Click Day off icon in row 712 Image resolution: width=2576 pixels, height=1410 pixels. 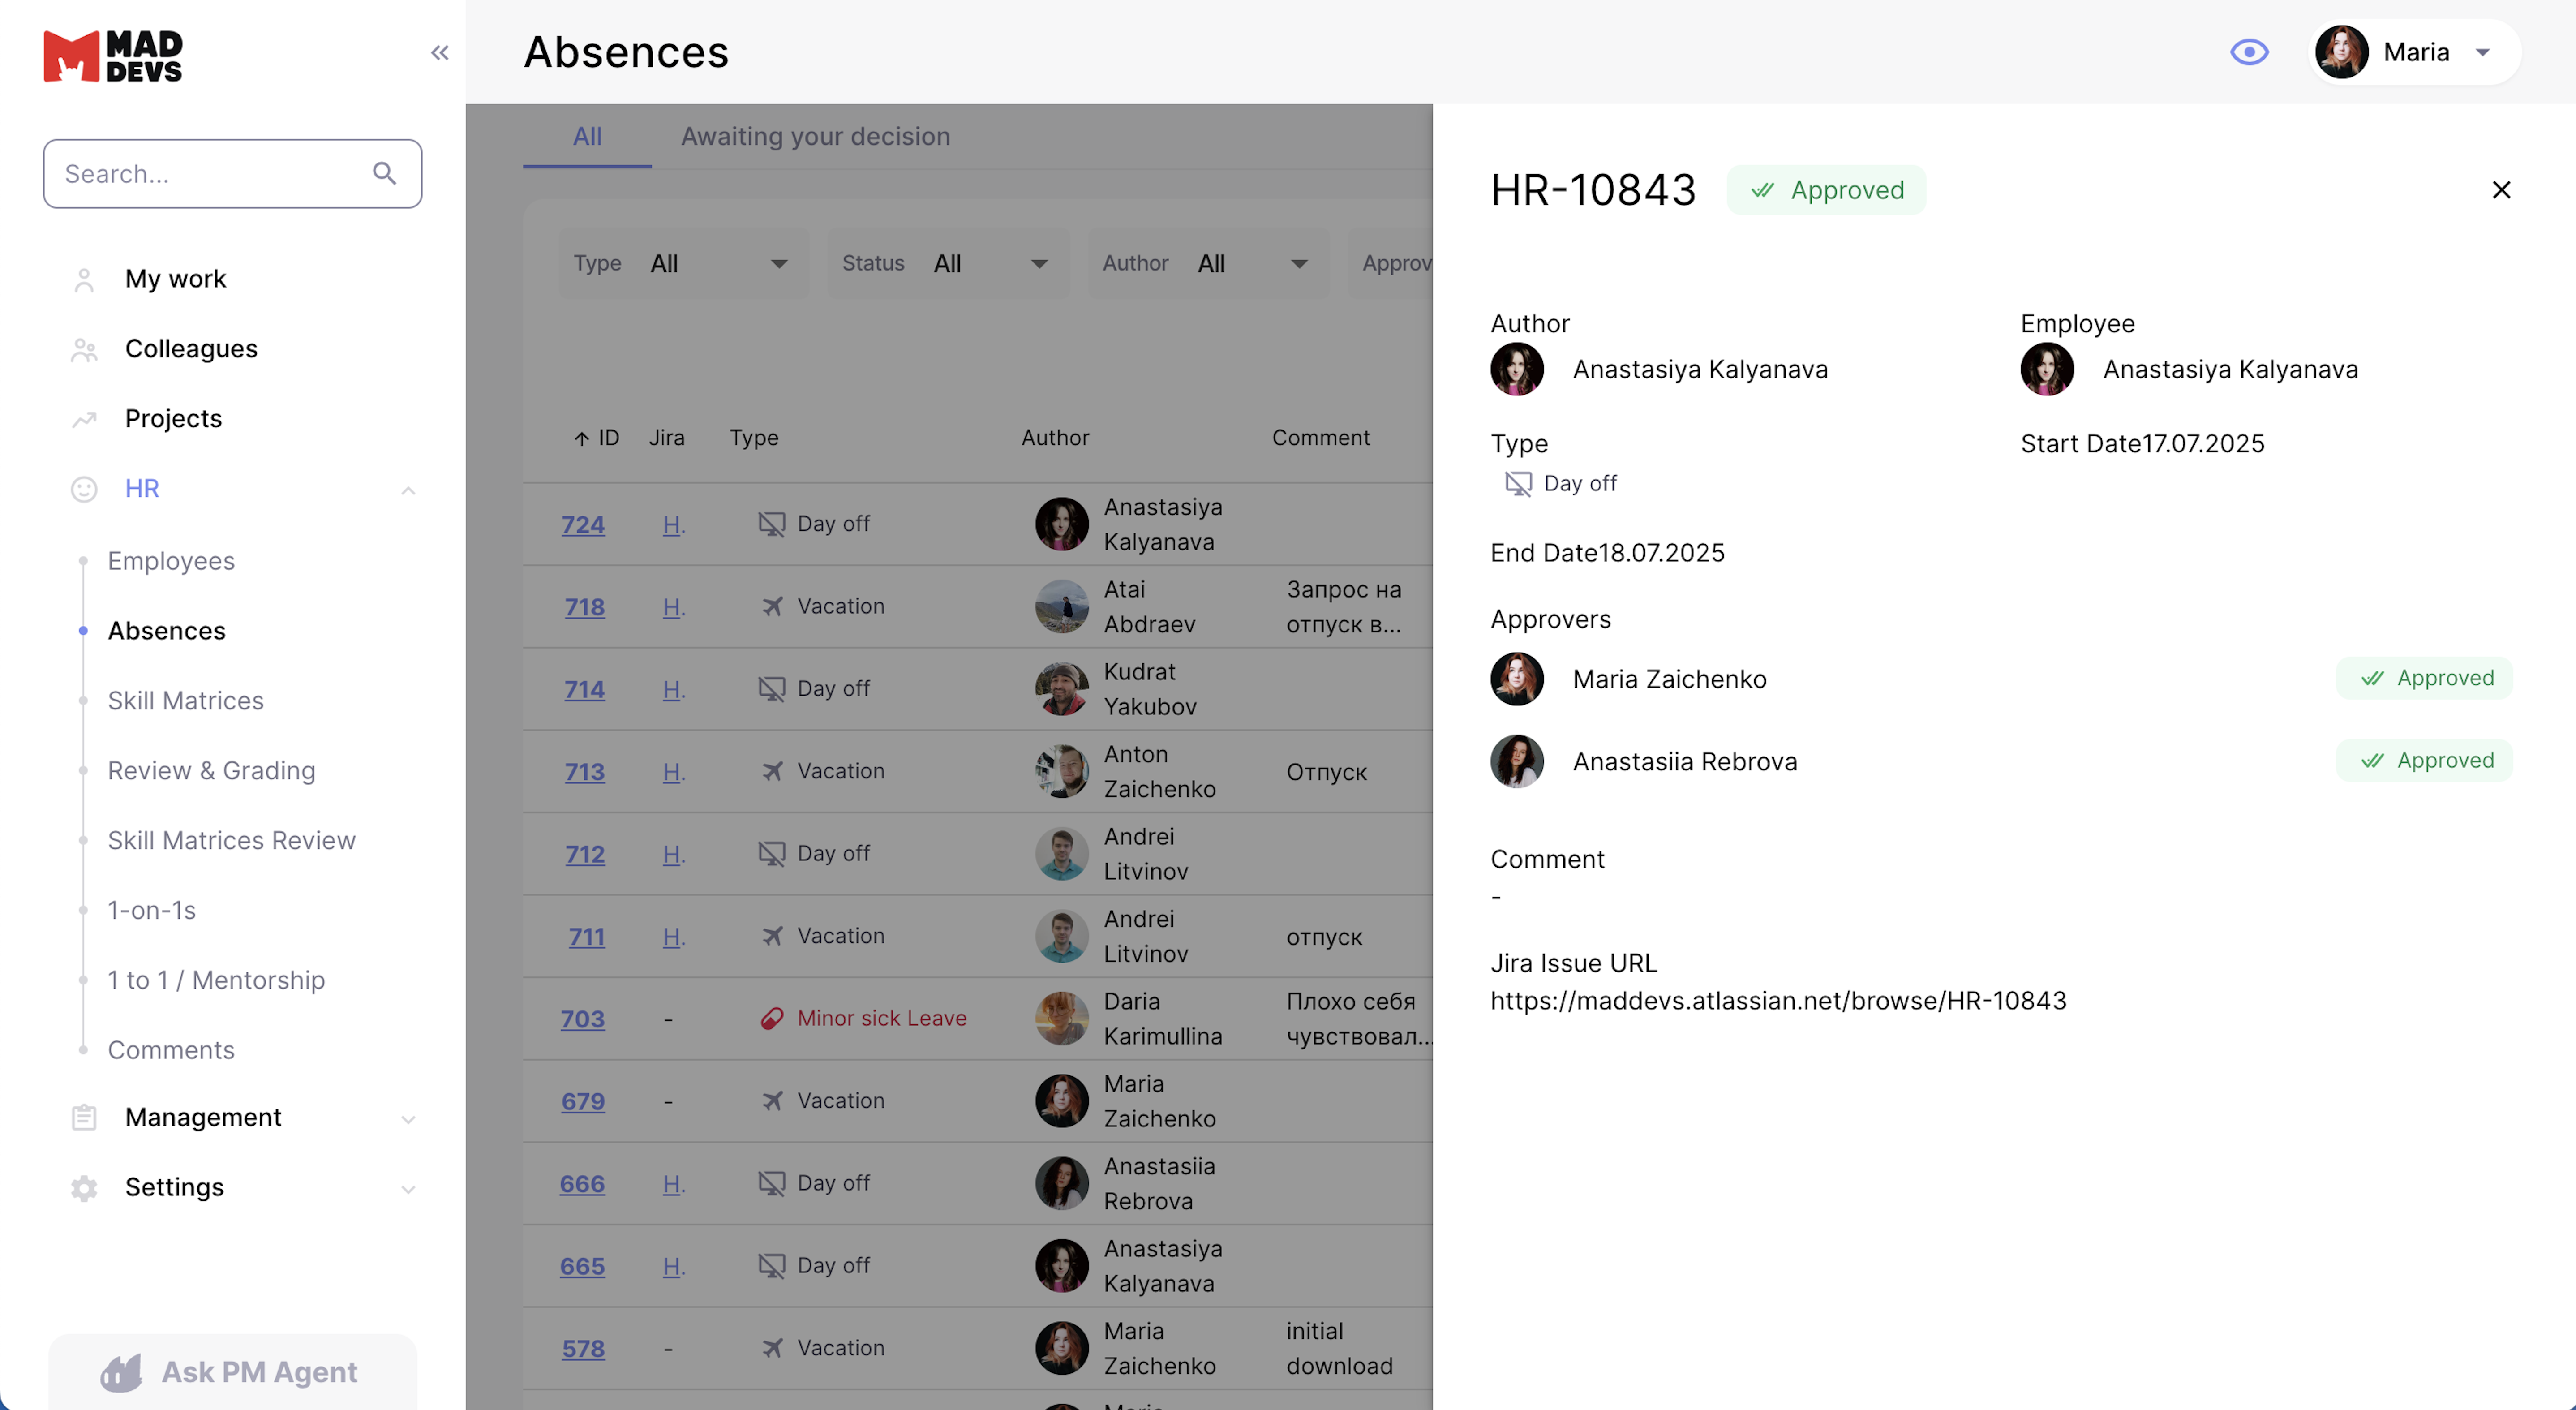tap(771, 854)
